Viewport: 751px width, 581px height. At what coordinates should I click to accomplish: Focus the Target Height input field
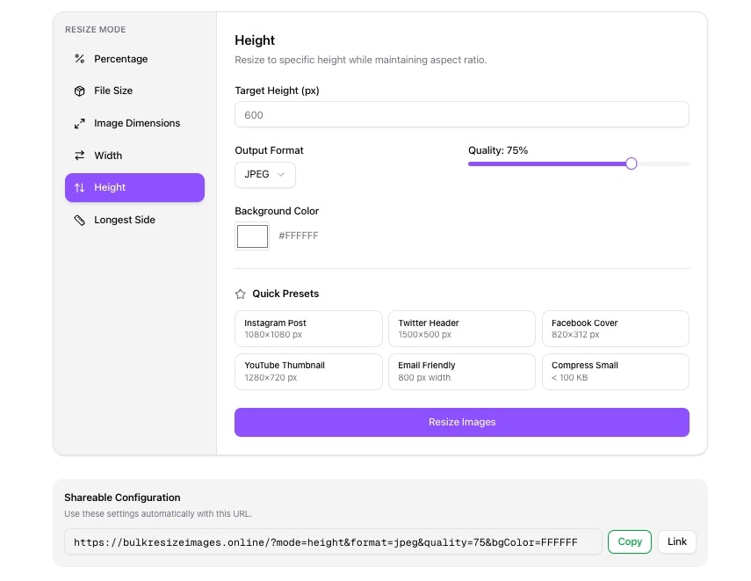tap(461, 115)
